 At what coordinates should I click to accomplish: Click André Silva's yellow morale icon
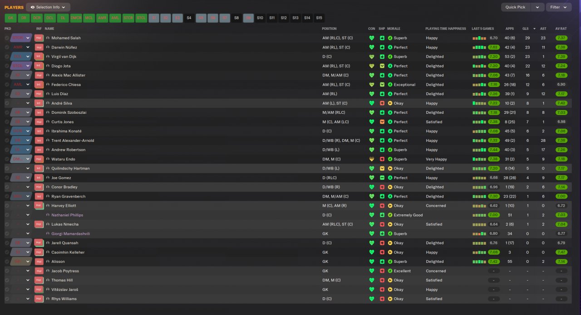390,103
